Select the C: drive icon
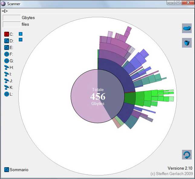Image resolution: width=195 pixels, height=179 pixels. coord(7,34)
